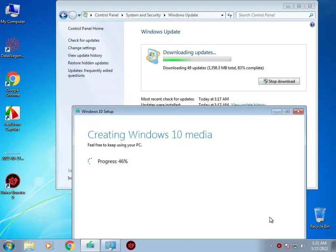The image size is (336, 252).
Task: Select Control Panel in the breadcrumb path
Action: (x=107, y=15)
